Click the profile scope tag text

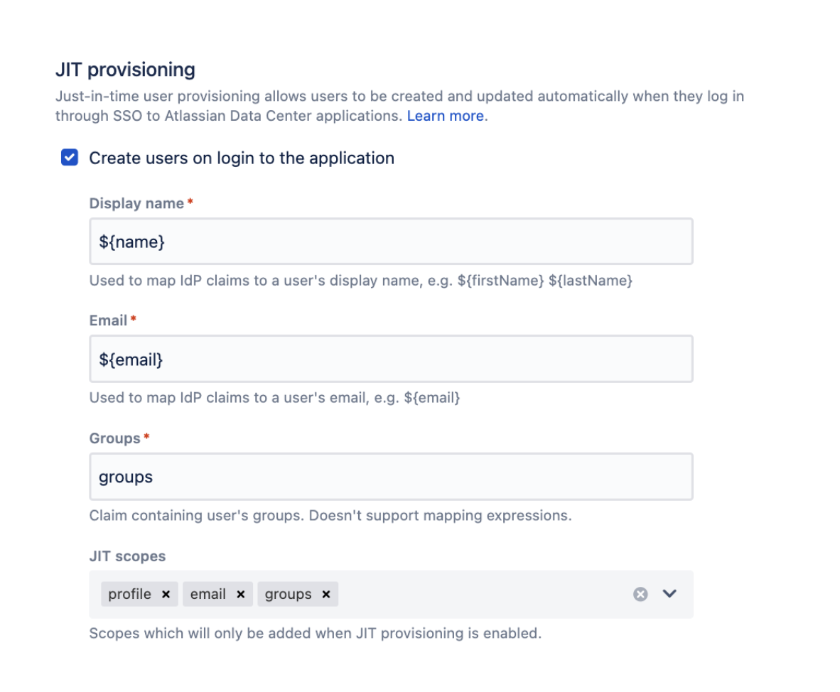(x=130, y=595)
